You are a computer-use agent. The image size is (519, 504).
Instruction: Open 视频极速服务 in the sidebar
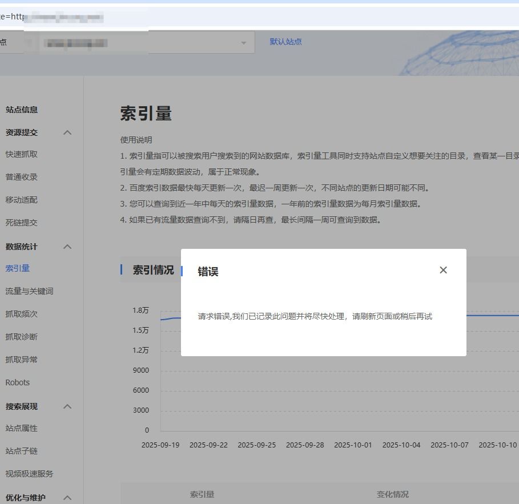click(x=29, y=474)
